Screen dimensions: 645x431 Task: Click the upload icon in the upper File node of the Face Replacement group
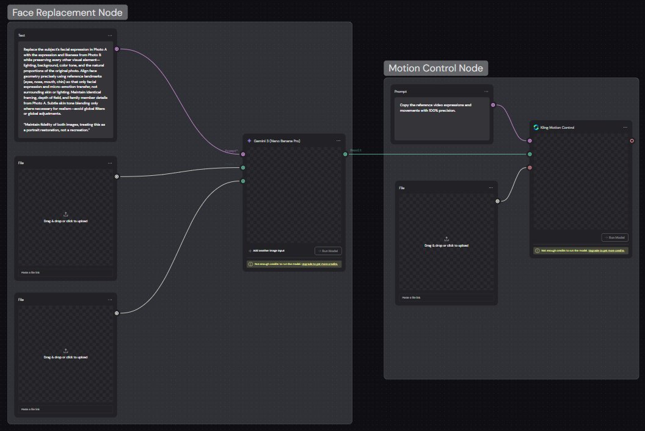click(x=66, y=214)
